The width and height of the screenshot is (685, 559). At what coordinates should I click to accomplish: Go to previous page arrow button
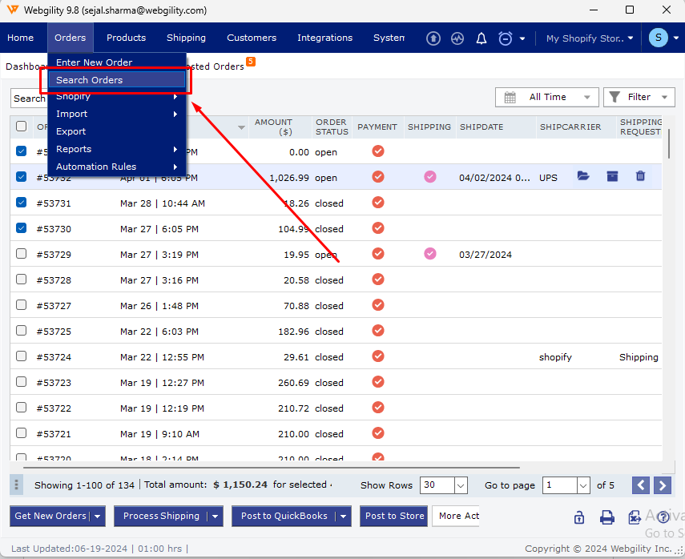(640, 485)
